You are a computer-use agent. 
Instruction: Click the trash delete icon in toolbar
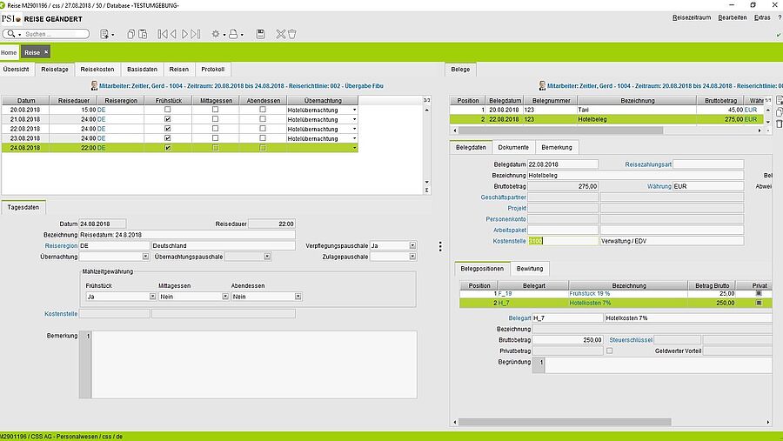(x=292, y=34)
